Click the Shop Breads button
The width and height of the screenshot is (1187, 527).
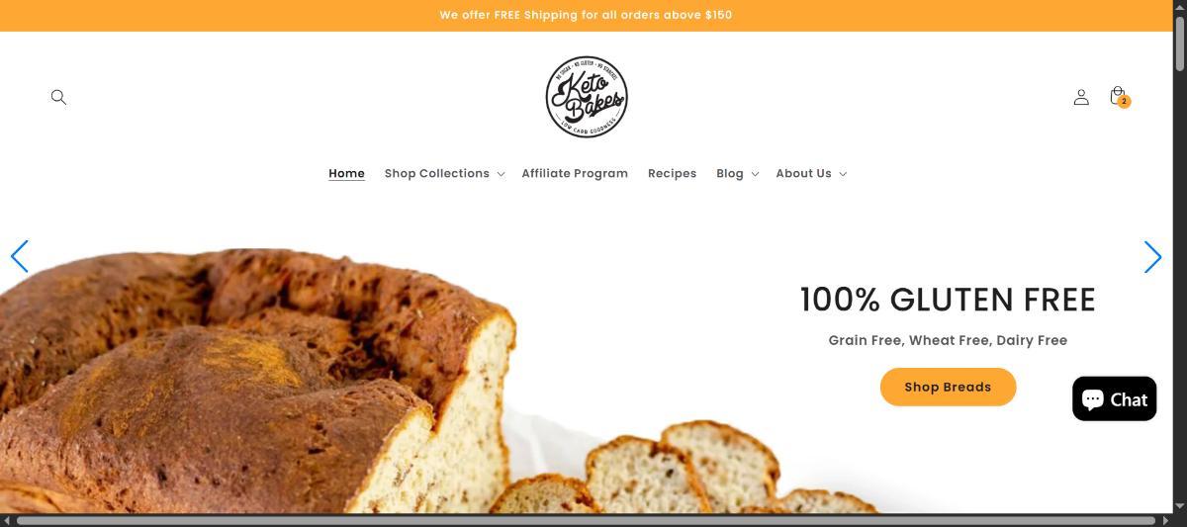coord(948,387)
